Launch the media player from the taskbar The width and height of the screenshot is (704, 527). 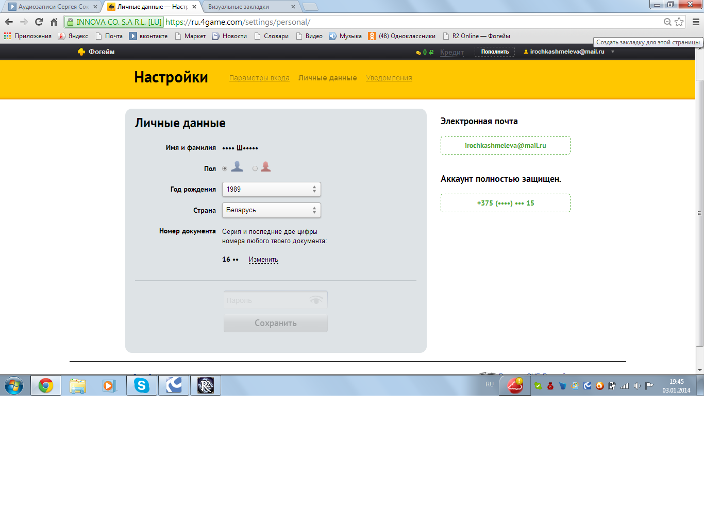[x=109, y=385]
